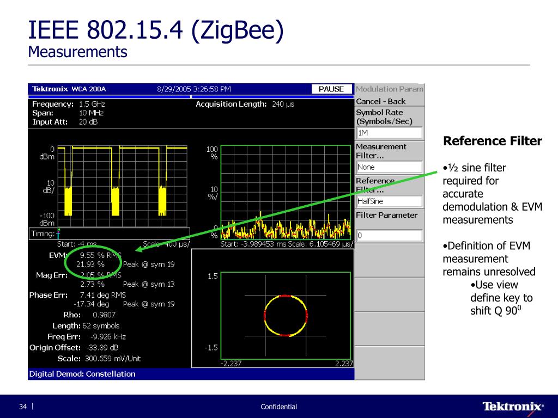Open the Symbol Rate value field showing 1M
This screenshot has height=418, width=558.
(389, 133)
